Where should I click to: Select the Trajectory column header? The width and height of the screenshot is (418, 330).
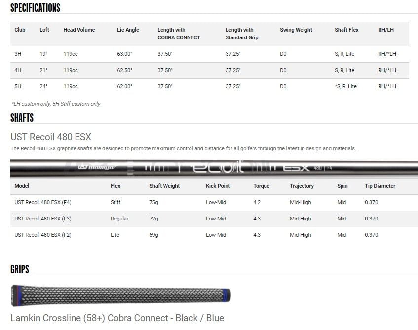[x=302, y=186]
